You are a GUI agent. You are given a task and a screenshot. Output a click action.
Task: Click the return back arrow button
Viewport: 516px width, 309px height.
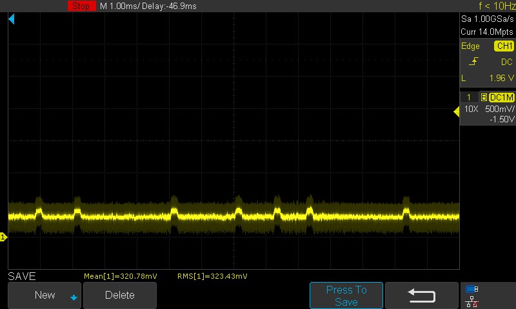click(422, 295)
